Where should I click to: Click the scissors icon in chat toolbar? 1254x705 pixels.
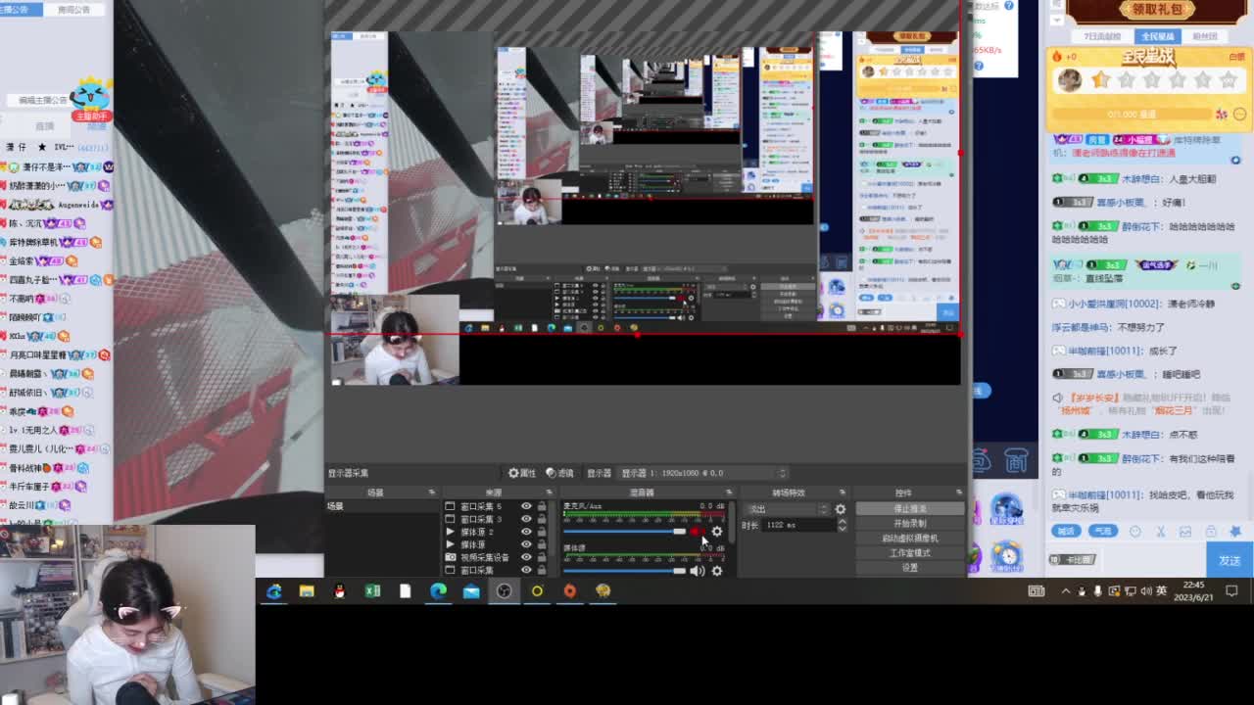1161,531
